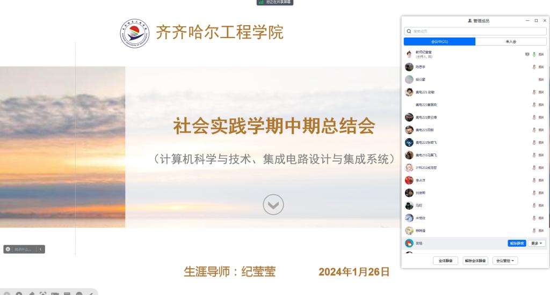This screenshot has width=550, height=295.
Task: Click the host's screen sharing icon
Action: 527,54
